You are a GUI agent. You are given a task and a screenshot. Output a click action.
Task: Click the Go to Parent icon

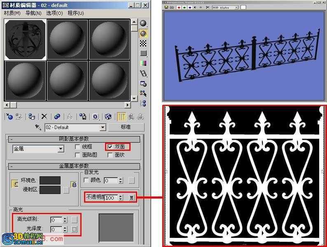click(131, 117)
